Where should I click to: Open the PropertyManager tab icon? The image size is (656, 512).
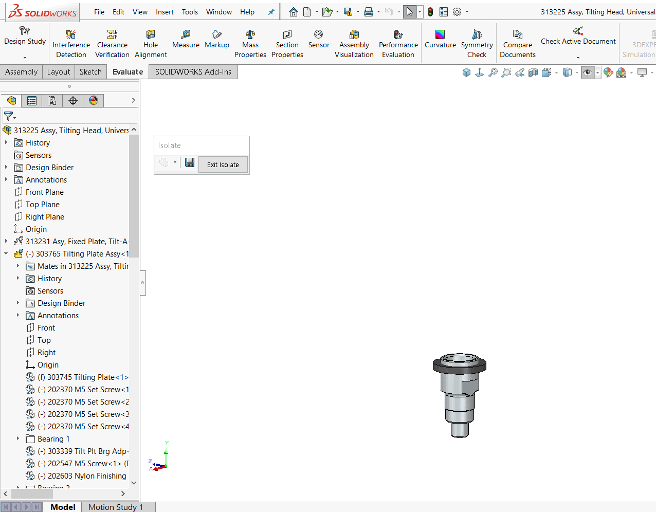(32, 101)
